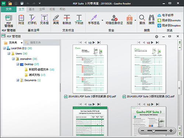Jump to bottom with double down arrow
The height and width of the screenshot is (138, 184).
(x=180, y=133)
